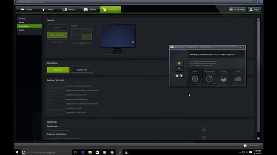Image resolution: width=277 pixels, height=155 pixels.
Task: Open the Games tab
Action: [x=26, y=9]
